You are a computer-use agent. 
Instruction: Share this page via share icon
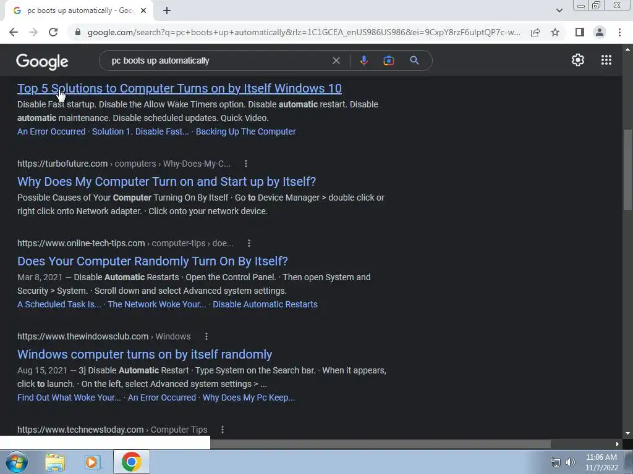pos(535,32)
